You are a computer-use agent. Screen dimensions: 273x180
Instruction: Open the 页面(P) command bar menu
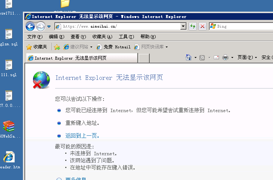click(x=247, y=57)
